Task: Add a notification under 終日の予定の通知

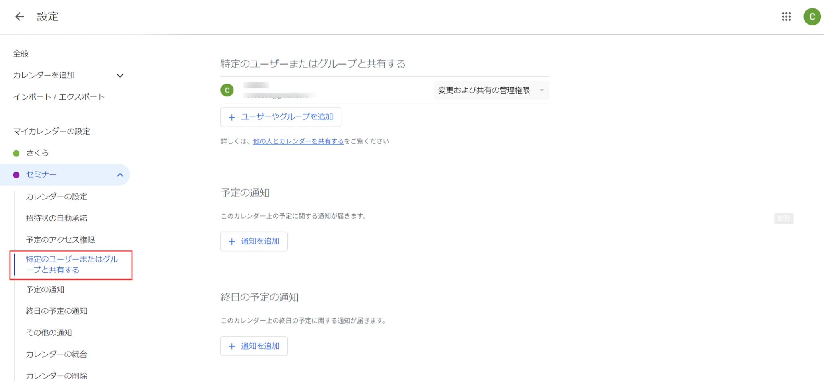Action: pos(254,346)
